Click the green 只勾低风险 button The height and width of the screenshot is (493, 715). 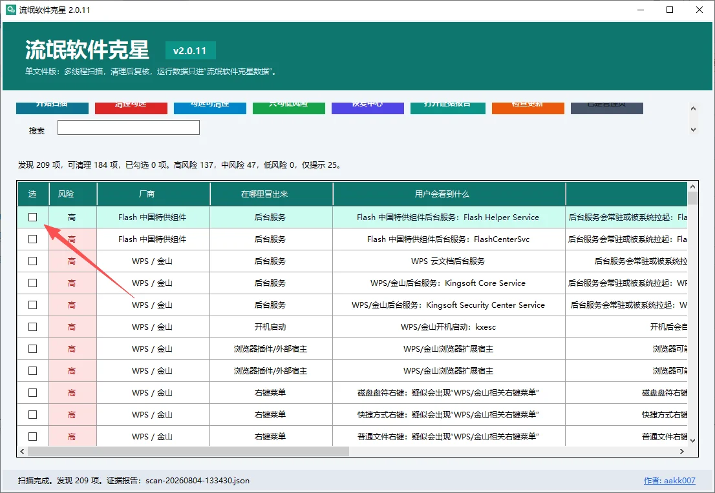[x=288, y=108]
